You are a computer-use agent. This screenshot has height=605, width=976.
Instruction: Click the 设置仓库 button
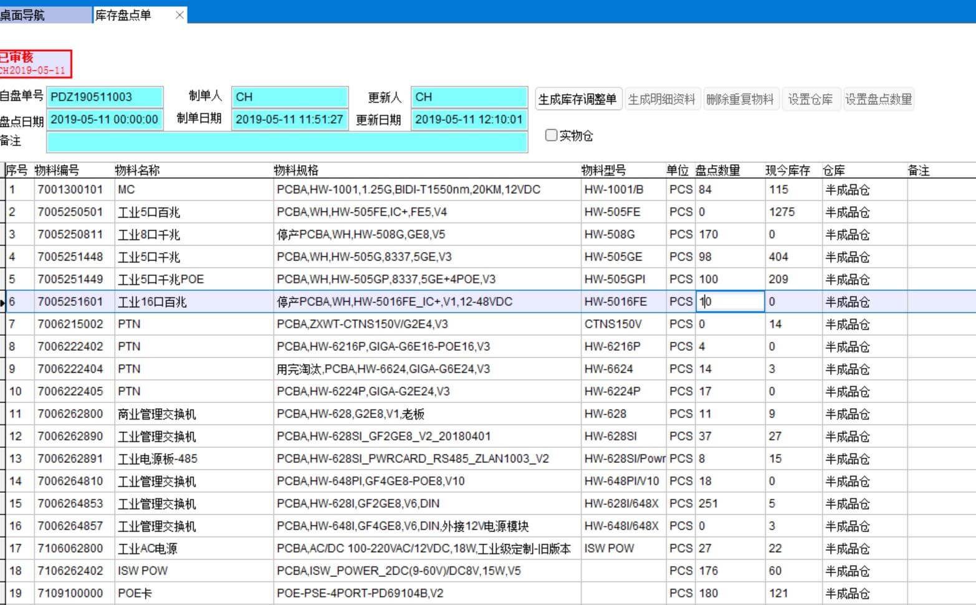810,99
